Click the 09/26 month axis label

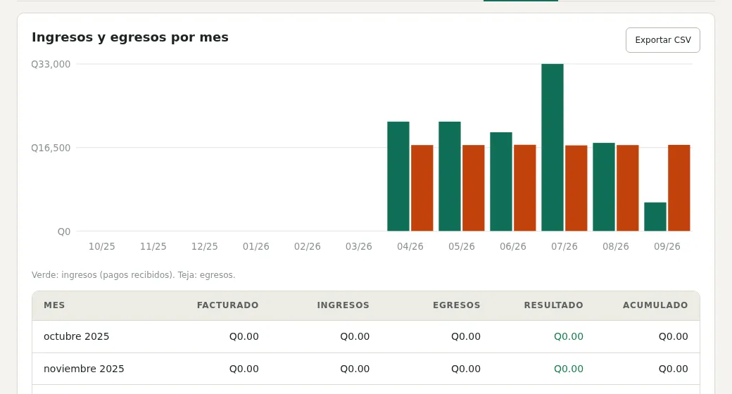(x=667, y=246)
